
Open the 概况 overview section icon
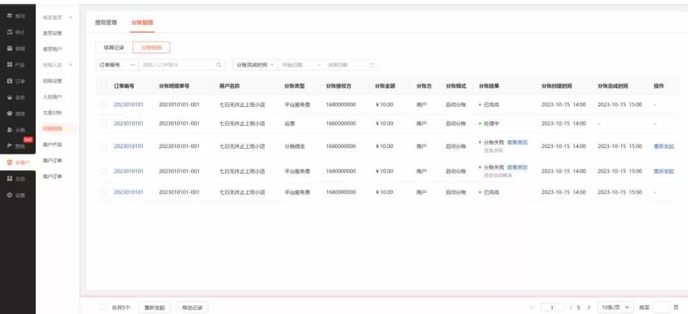click(10, 16)
